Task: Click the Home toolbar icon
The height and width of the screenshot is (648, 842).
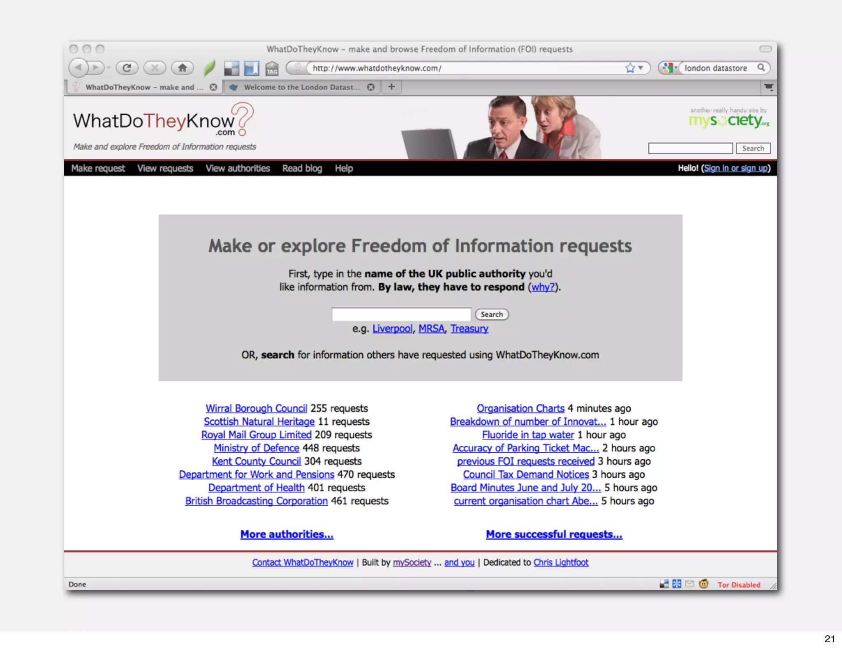Action: click(182, 68)
